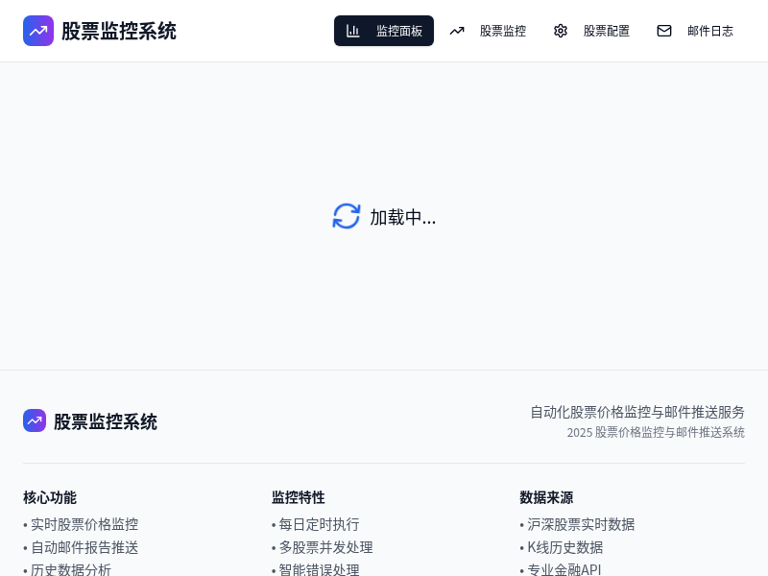Click the 核心功能 heading
768x576 pixels.
[50, 497]
